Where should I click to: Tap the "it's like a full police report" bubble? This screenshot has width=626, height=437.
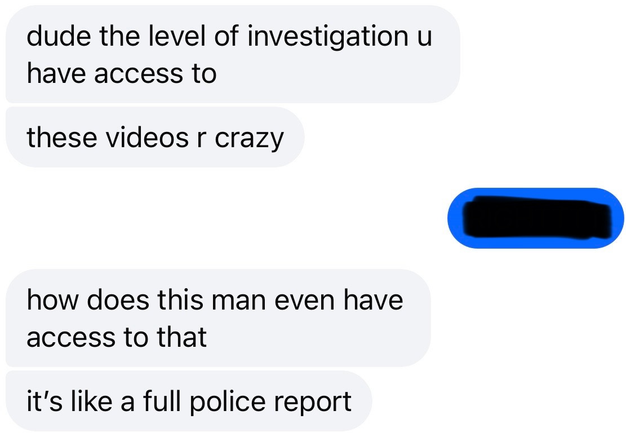[189, 401]
